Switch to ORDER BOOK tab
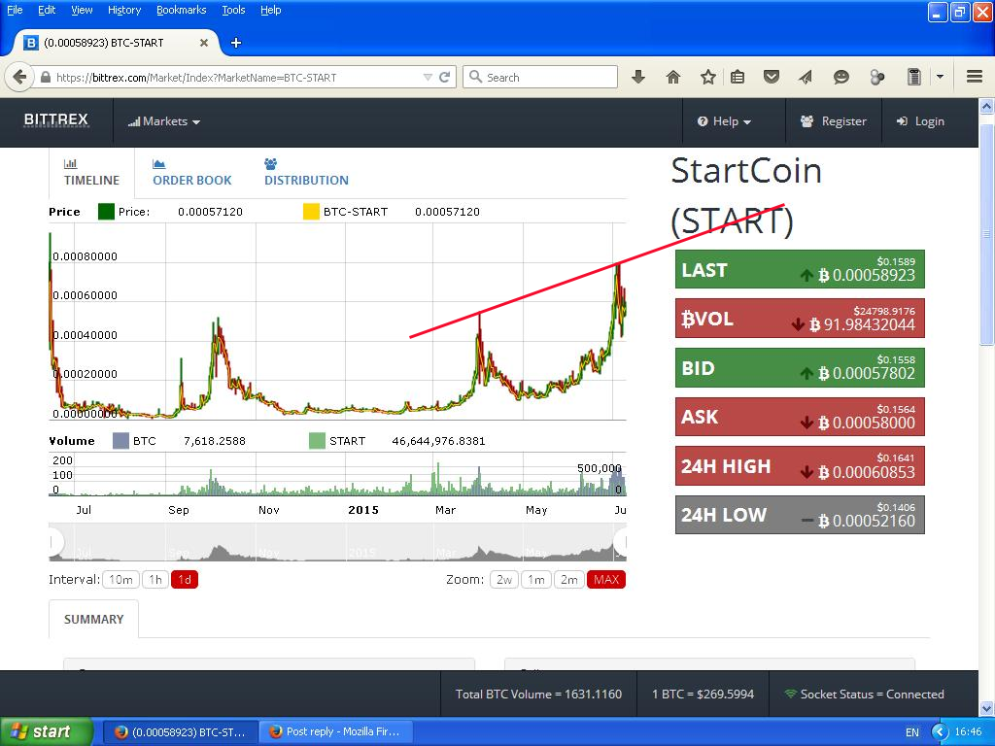The image size is (995, 746). (x=191, y=172)
